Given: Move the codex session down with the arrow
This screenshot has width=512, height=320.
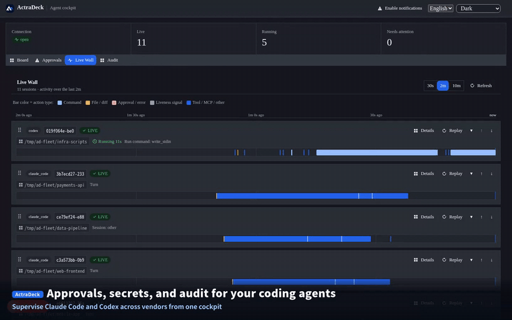Looking at the screenshot, I should [x=491, y=131].
